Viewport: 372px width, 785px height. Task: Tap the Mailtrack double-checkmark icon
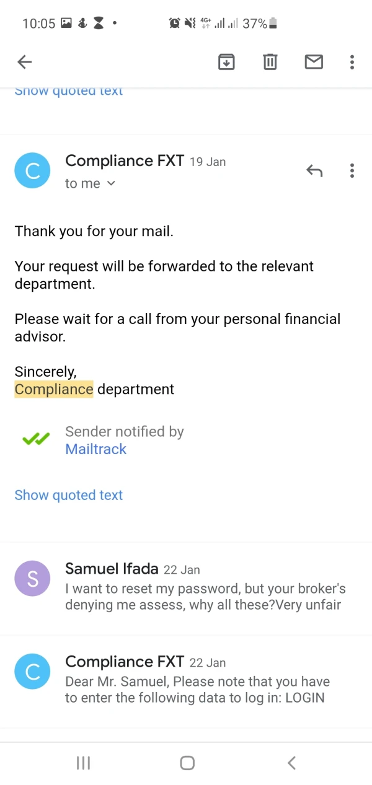[36, 439]
